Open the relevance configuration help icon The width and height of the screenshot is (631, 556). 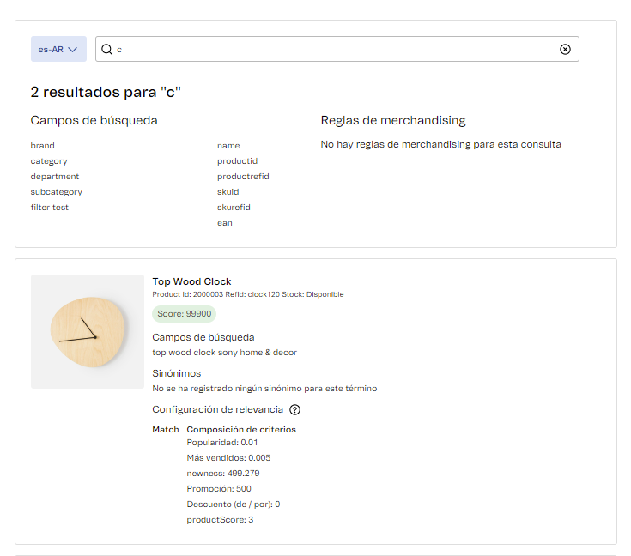294,410
